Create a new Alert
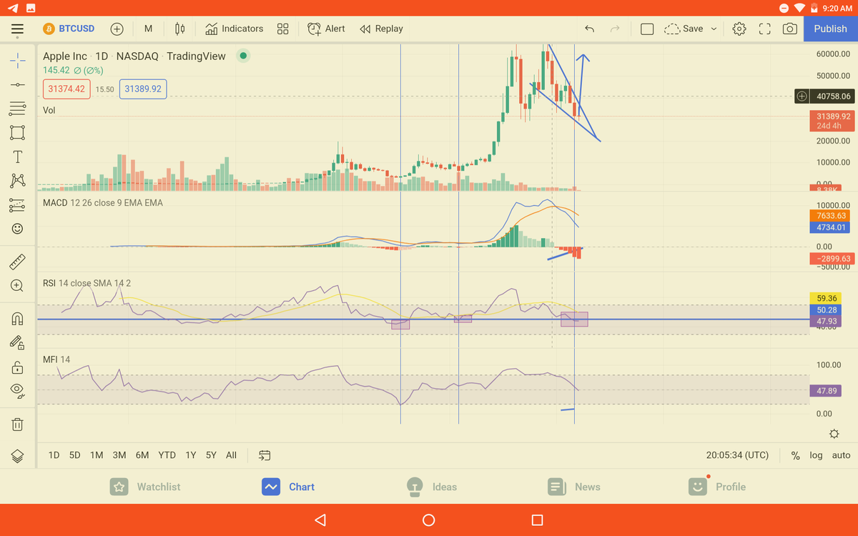Viewport: 858px width, 536px height. [326, 29]
